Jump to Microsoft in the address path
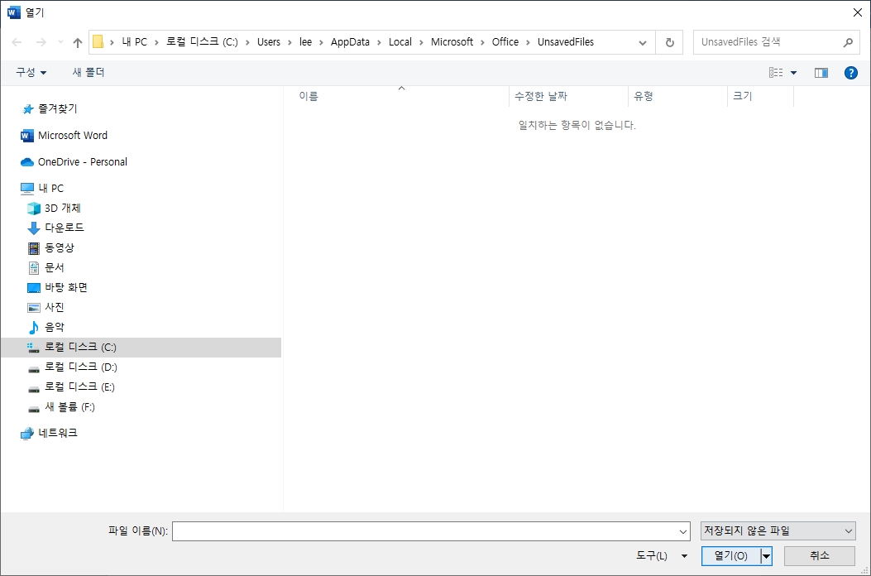Screen dimensions: 871x576 452,41
